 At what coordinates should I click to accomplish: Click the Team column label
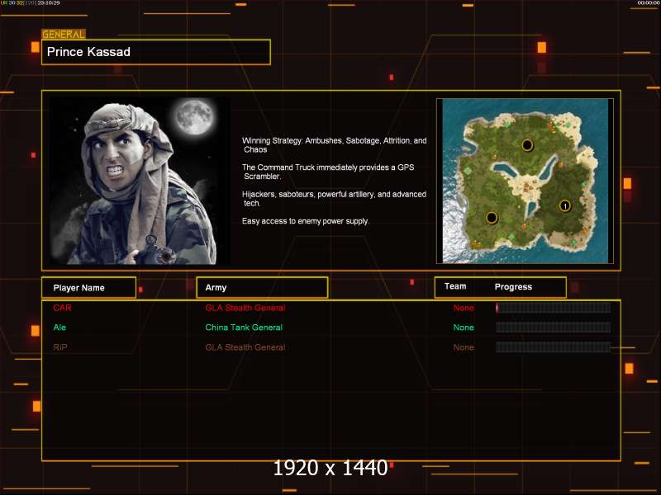coord(455,286)
